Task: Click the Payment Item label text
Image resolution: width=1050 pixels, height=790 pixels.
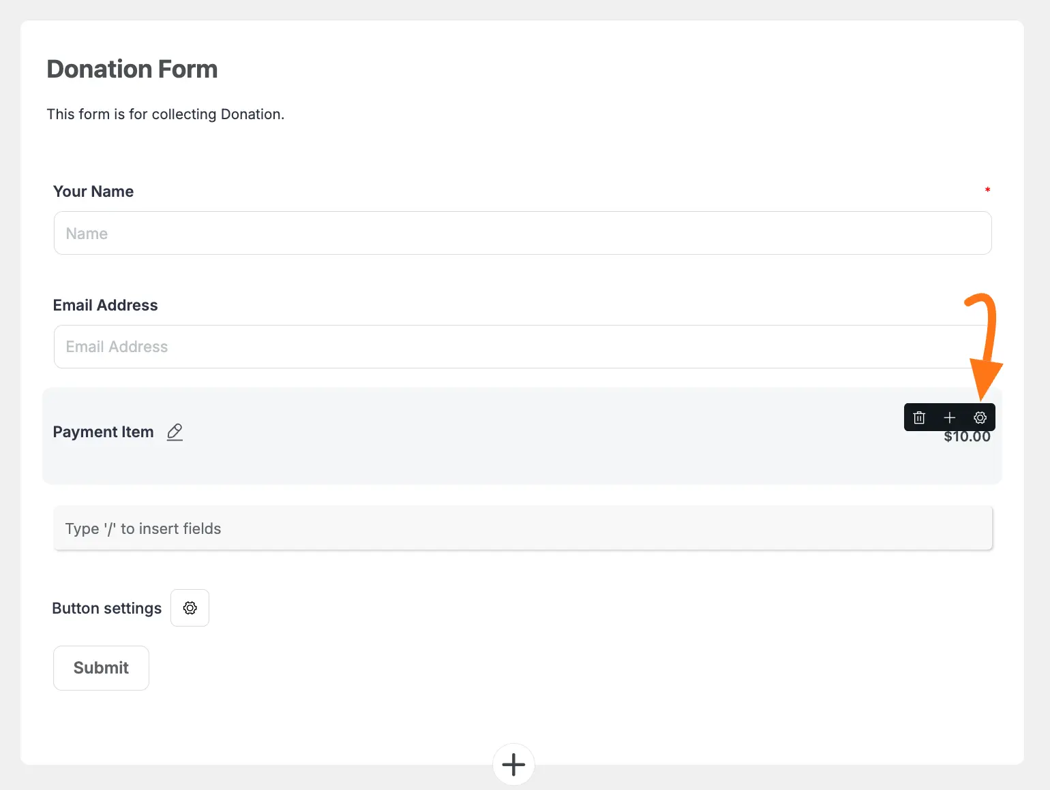Action: [104, 432]
